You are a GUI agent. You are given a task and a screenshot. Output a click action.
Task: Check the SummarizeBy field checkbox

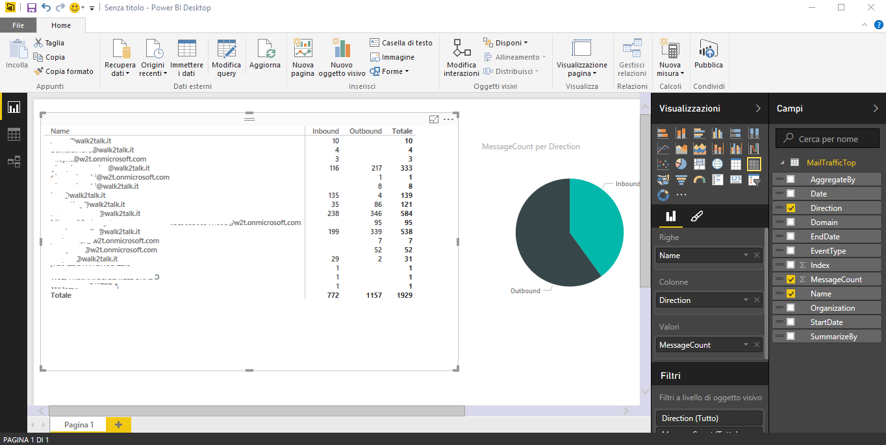click(791, 337)
